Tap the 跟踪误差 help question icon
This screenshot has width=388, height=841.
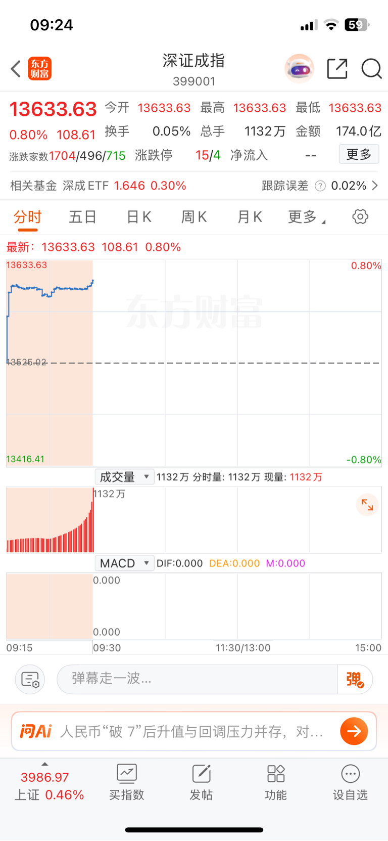(320, 186)
